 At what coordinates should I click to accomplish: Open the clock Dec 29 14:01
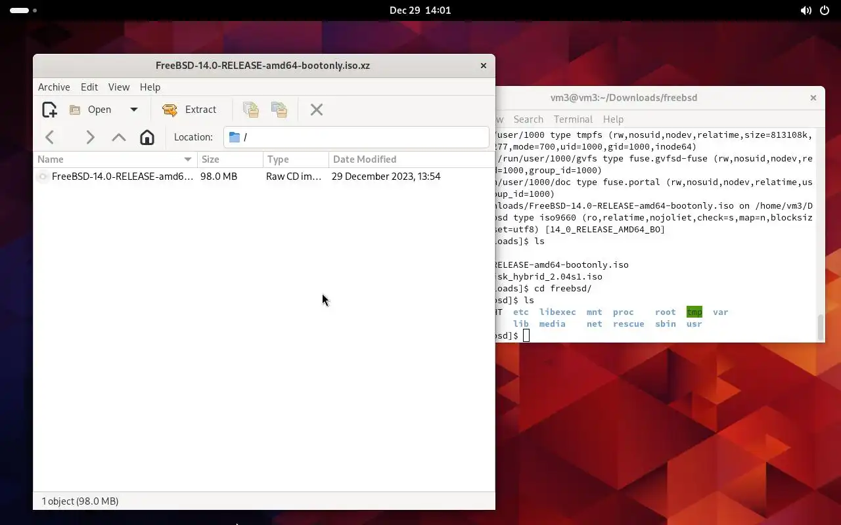click(x=420, y=10)
